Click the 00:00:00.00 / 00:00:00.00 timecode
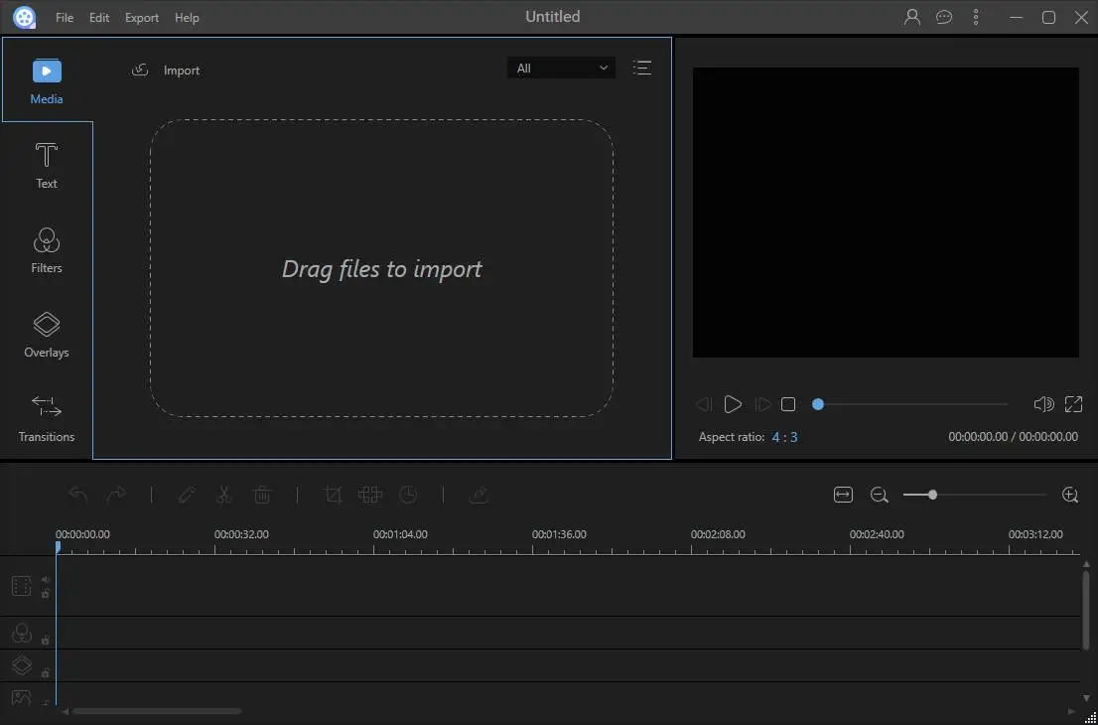This screenshot has width=1098, height=725. point(1014,437)
